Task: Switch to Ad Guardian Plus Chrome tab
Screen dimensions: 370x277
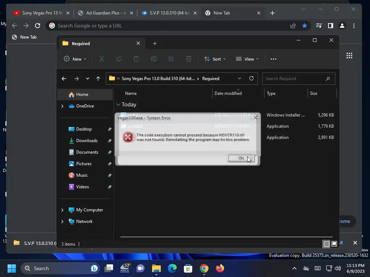Action: click(105, 13)
